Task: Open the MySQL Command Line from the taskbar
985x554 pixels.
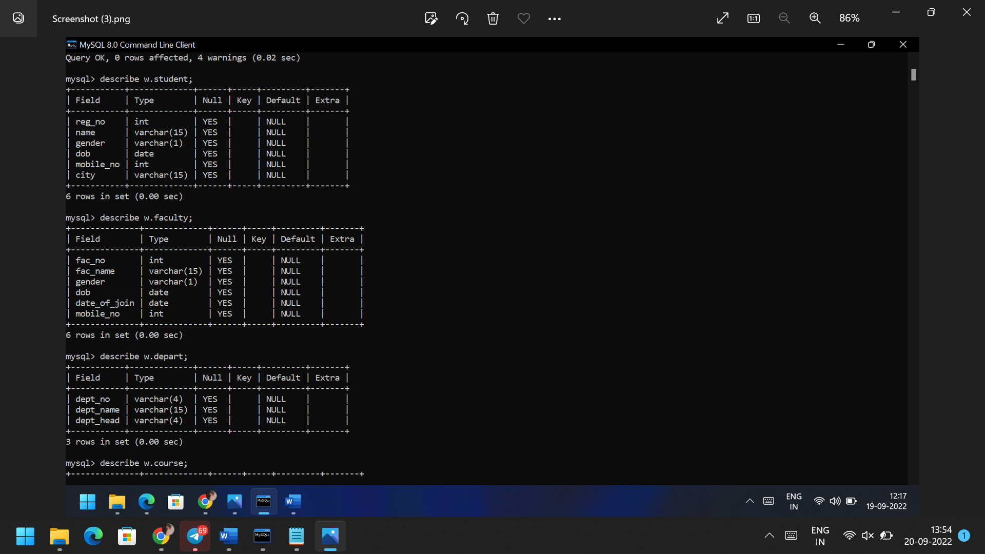Action: pyautogui.click(x=262, y=536)
